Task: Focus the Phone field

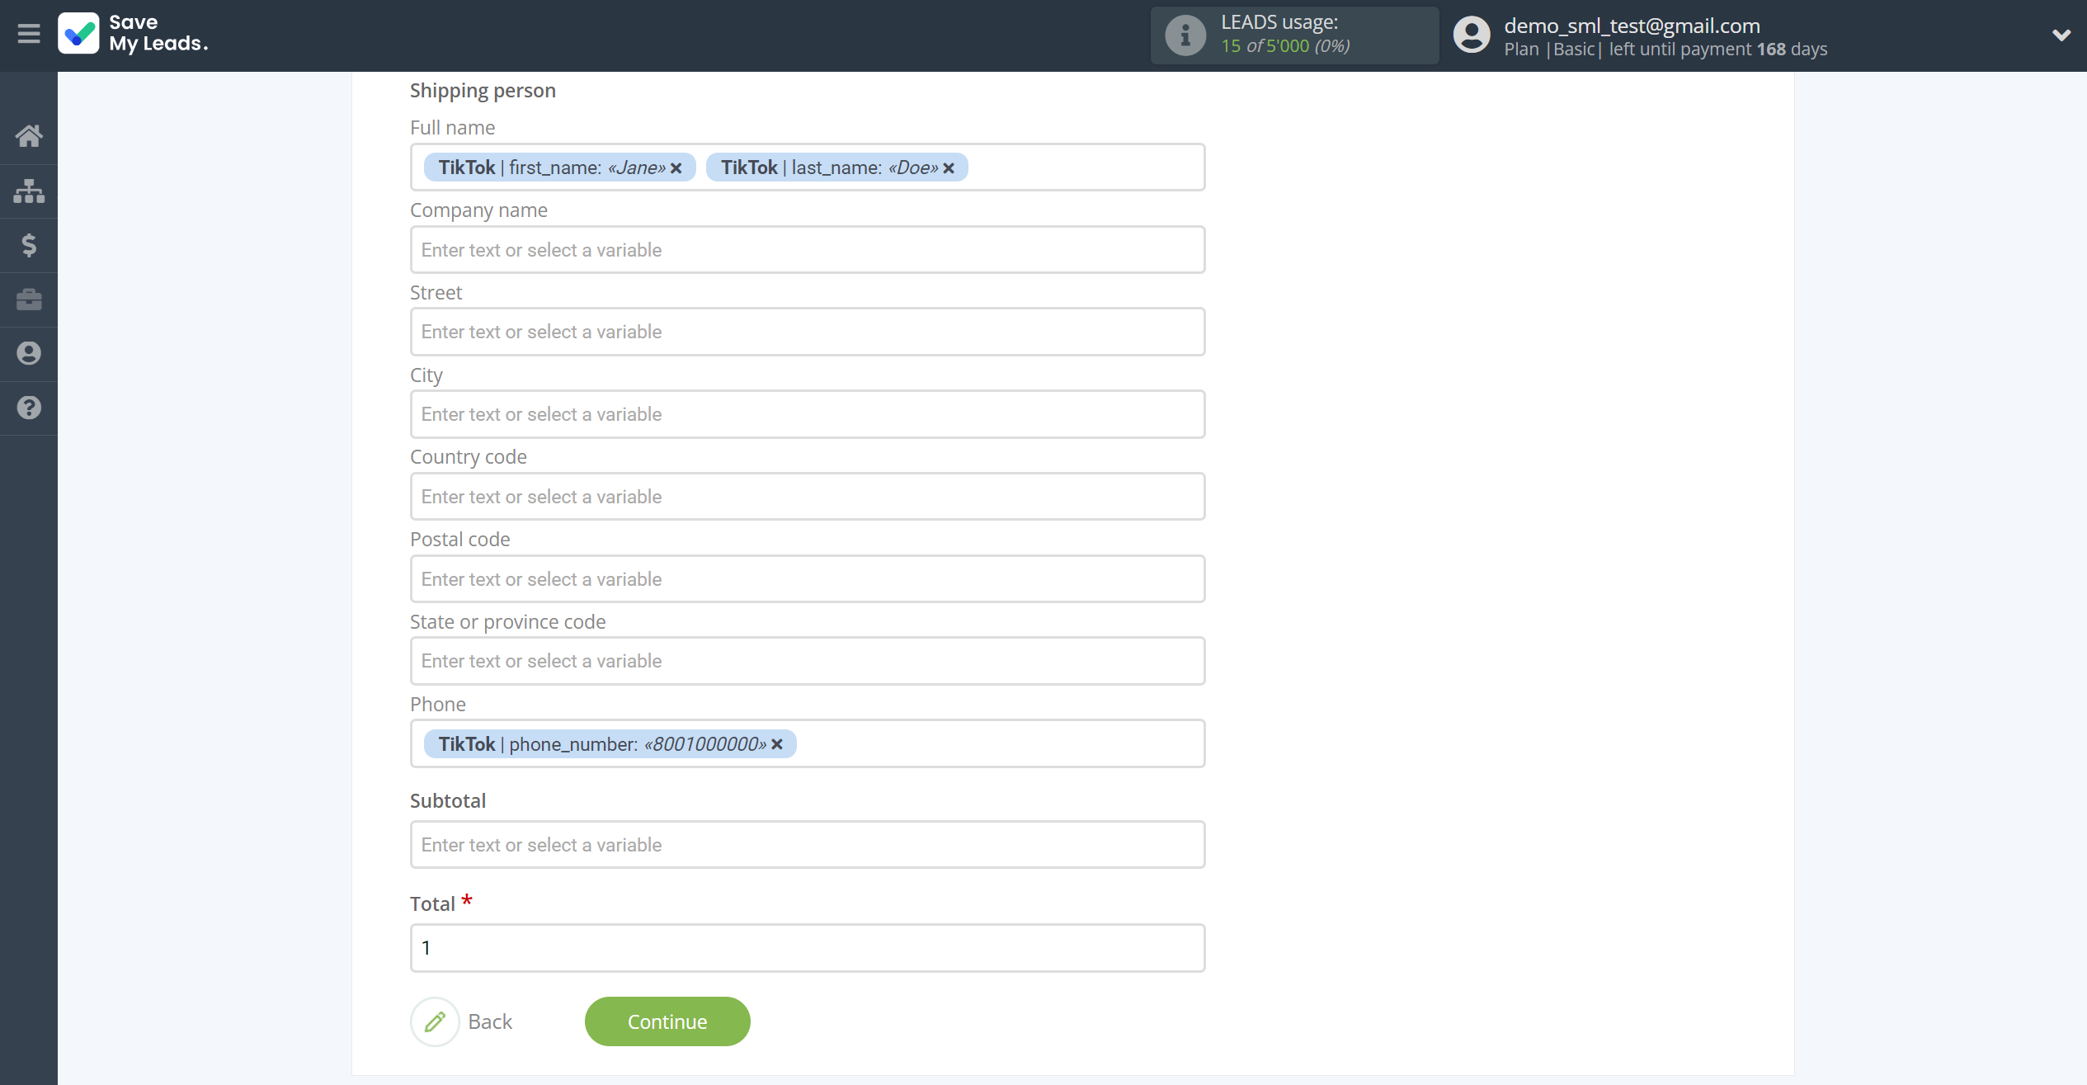Action: (x=808, y=743)
